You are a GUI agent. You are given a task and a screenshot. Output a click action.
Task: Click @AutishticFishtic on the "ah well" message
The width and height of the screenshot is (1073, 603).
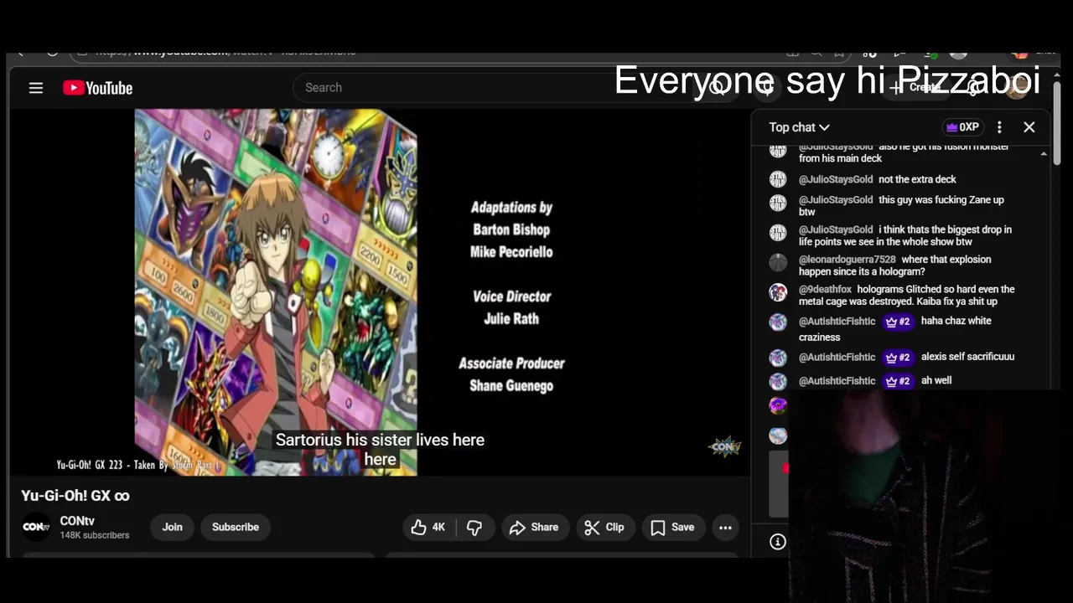(837, 381)
